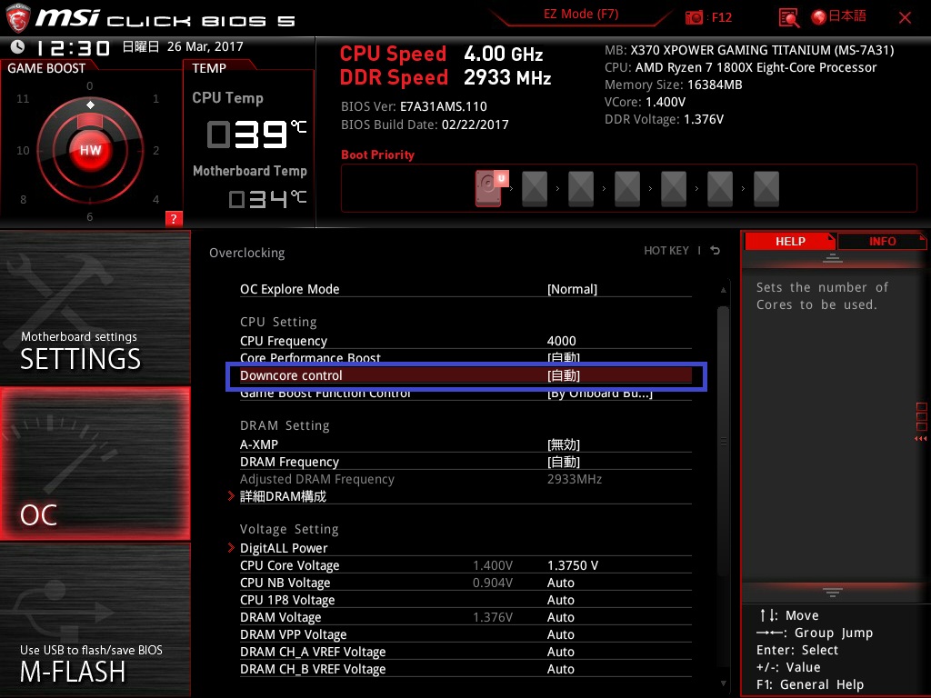Viewport: 931px width, 698px height.
Task: Open the SETTINGS motherboard settings section
Action: click(95, 307)
